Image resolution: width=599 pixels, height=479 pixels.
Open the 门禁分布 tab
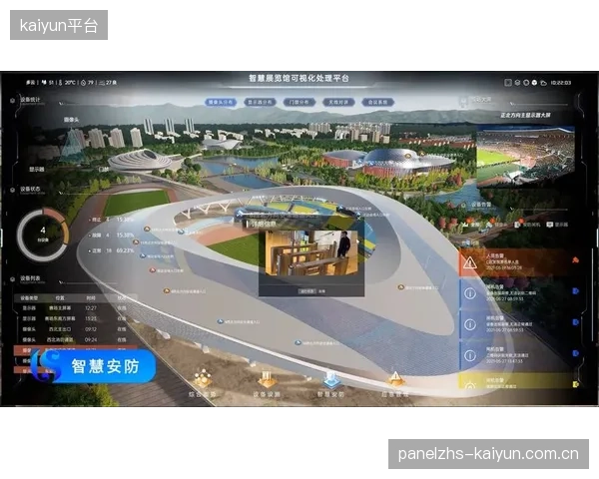[299, 103]
